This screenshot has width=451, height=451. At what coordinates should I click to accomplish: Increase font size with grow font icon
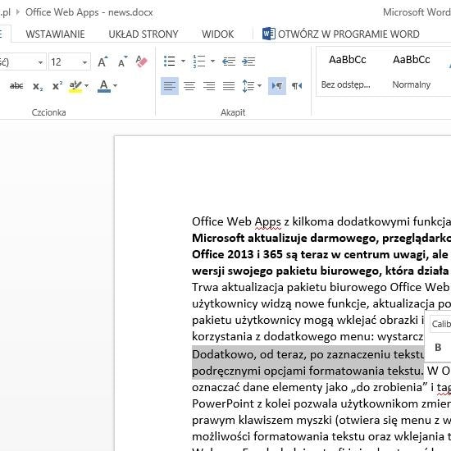tap(102, 61)
